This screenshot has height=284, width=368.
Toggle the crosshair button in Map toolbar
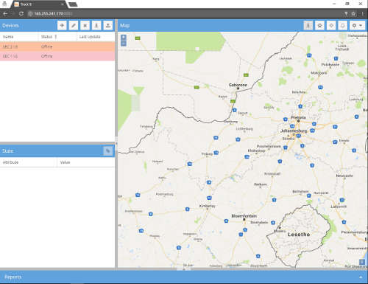pyautogui.click(x=331, y=25)
